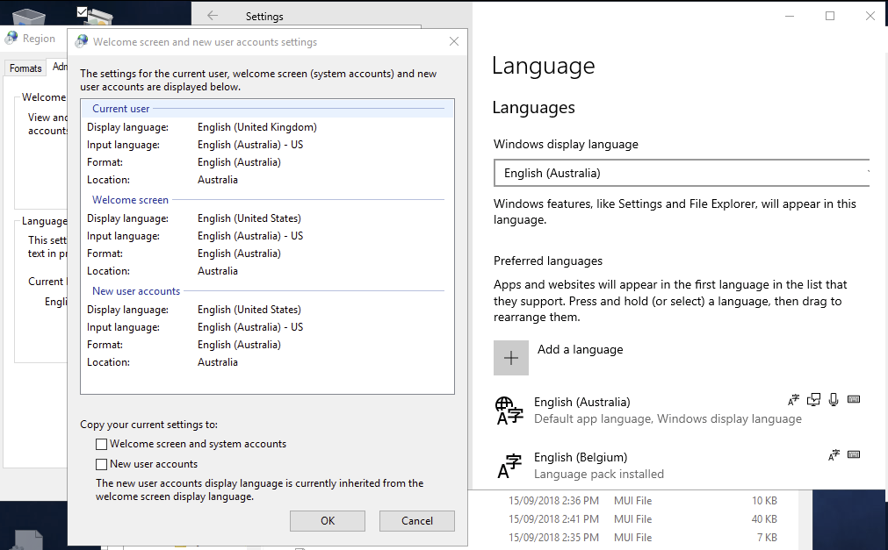The height and width of the screenshot is (550, 888).
Task: Click the Welcome screen section header
Action: point(130,200)
